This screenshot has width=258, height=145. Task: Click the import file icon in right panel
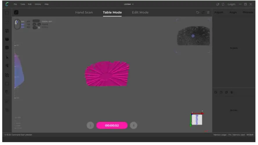pyautogui.click(x=216, y=93)
